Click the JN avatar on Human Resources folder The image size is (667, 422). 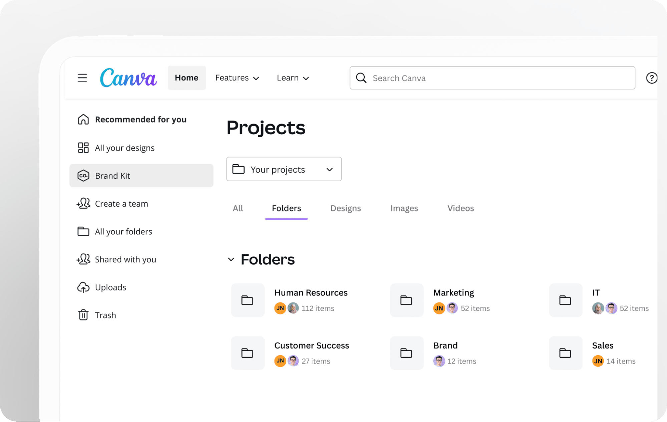coord(280,308)
